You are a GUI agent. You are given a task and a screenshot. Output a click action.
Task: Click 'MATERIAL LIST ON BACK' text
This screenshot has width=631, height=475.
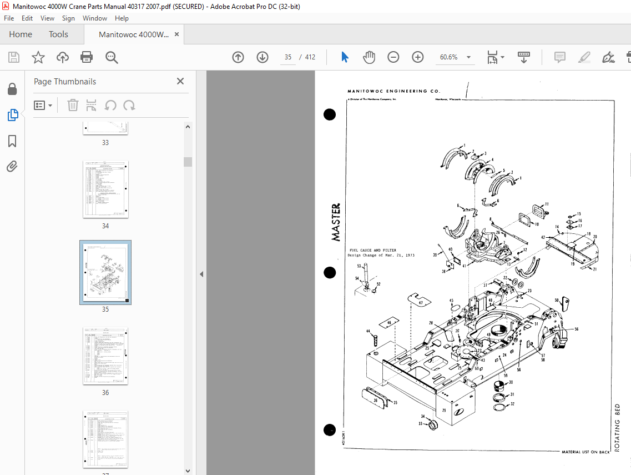point(585,452)
